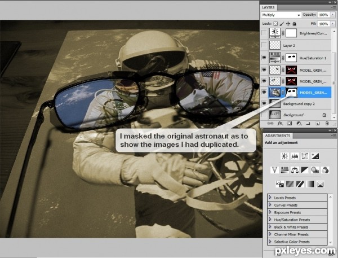Add a Brightness/Contrast adjustment from Adjustments panel
The height and width of the screenshot is (258, 338).
[x=284, y=156]
